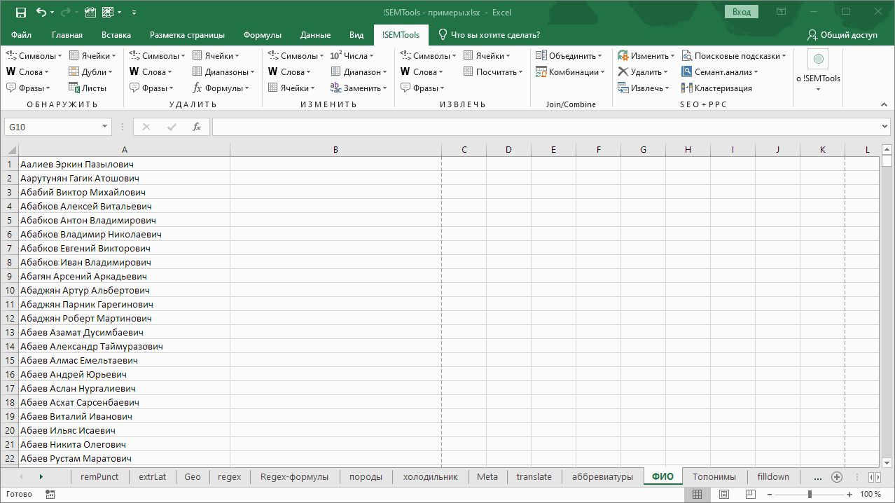Viewport: 895px width, 503px height.
Task: Click the column B header
Action: coord(335,150)
